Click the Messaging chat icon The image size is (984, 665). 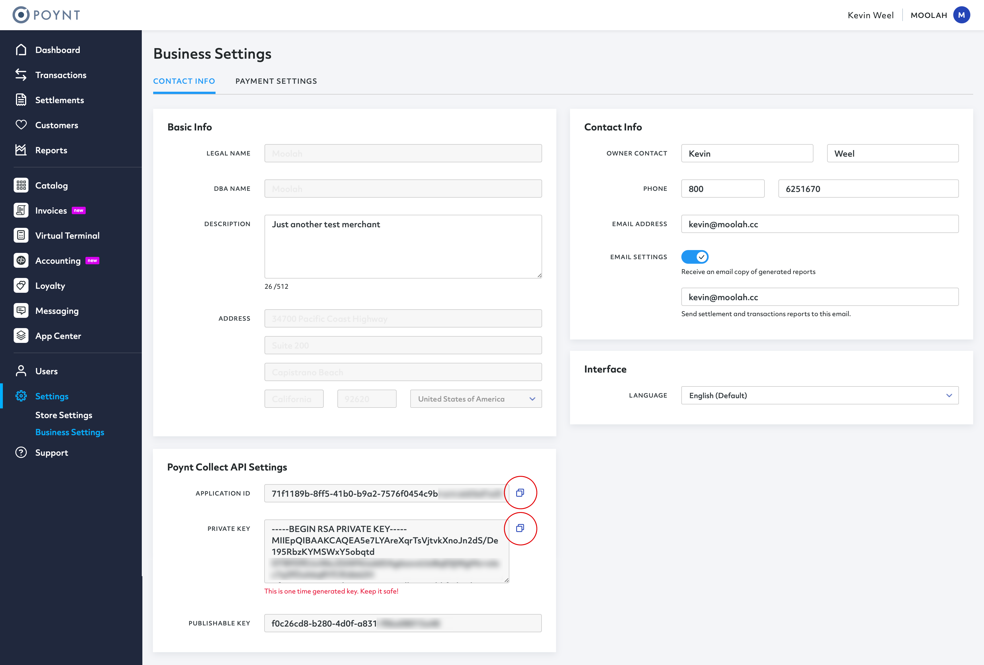click(x=21, y=310)
